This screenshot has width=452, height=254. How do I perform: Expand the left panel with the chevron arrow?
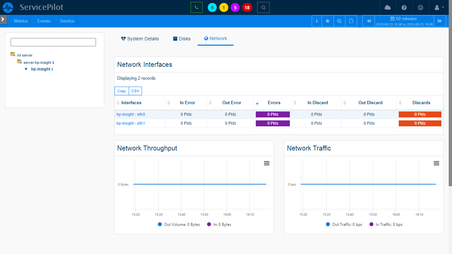(x=3, y=19)
